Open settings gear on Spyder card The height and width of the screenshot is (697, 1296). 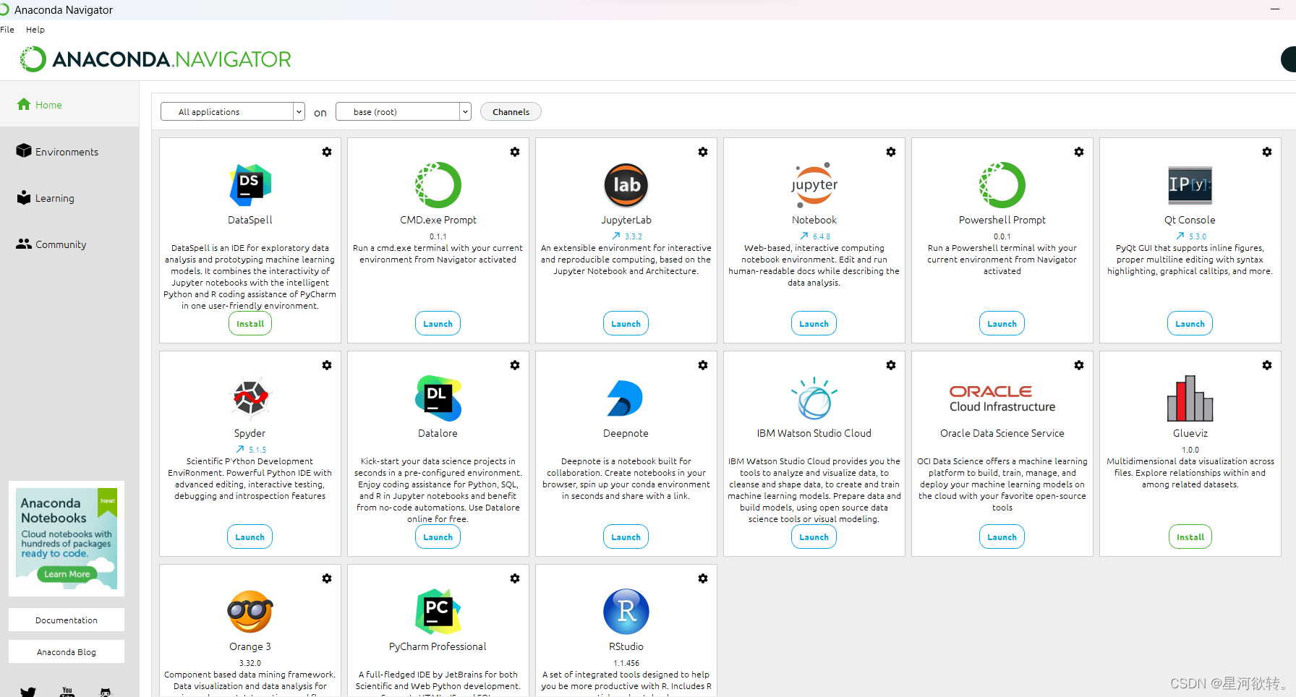[327, 365]
